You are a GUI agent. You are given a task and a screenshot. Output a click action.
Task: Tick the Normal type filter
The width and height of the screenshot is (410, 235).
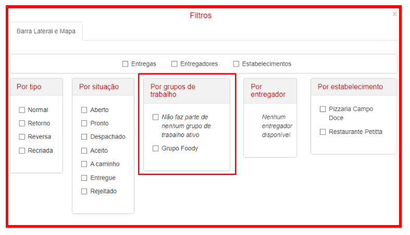pos(22,110)
